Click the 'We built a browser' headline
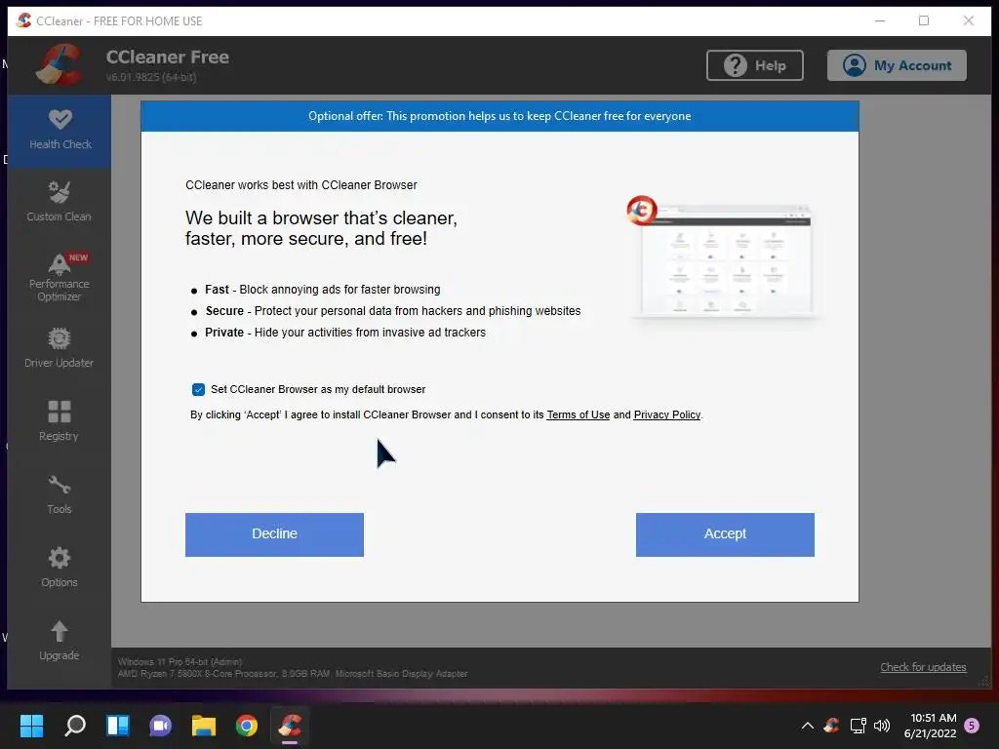Viewport: 999px width, 749px height. pyautogui.click(x=321, y=228)
